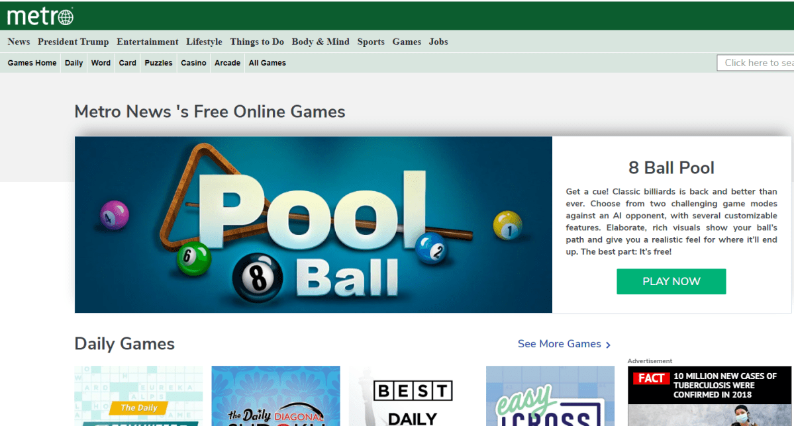Open Things to Do section

(257, 42)
